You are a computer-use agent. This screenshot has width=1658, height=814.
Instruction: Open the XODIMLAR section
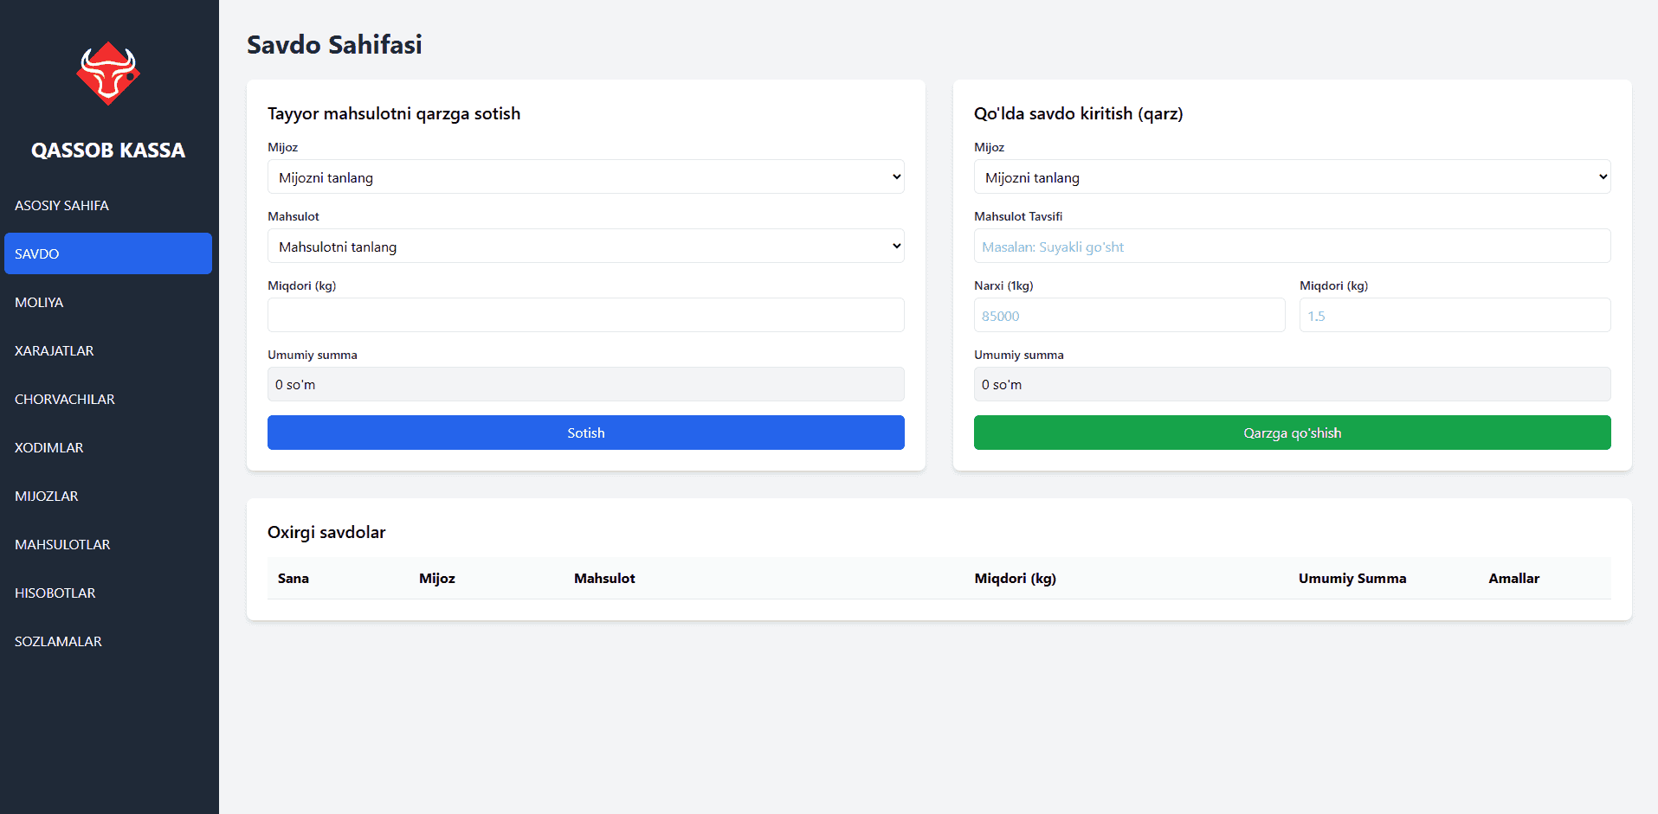pos(49,447)
